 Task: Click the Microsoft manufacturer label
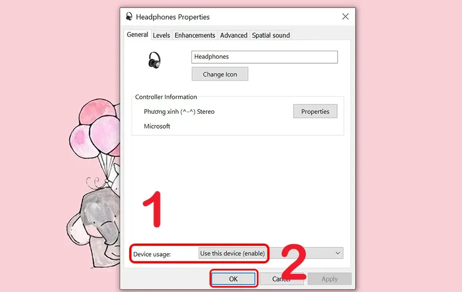point(157,126)
